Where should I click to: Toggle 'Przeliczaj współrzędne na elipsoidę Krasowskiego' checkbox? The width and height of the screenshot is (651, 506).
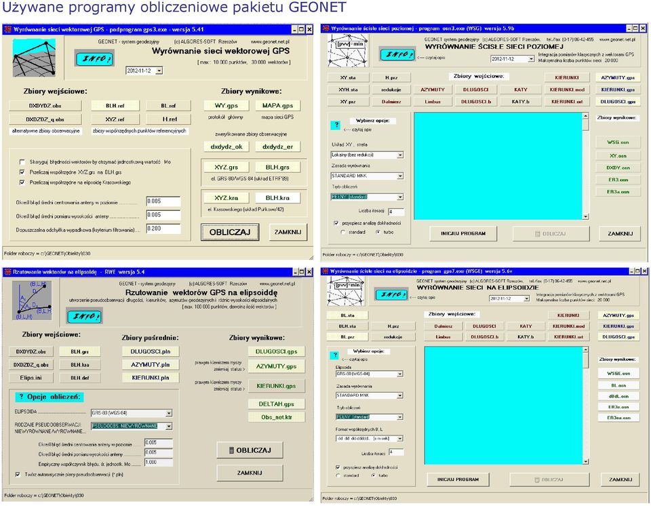click(x=22, y=182)
